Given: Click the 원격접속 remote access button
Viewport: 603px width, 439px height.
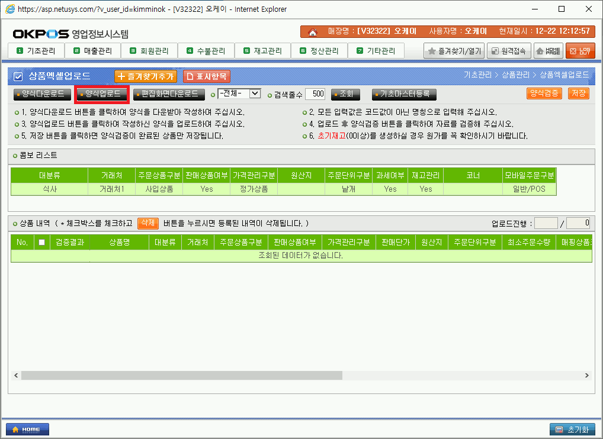Looking at the screenshot, I should tap(508, 51).
